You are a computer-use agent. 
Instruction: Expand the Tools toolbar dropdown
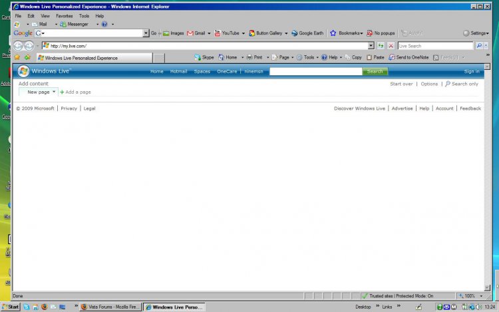pyautogui.click(x=317, y=57)
